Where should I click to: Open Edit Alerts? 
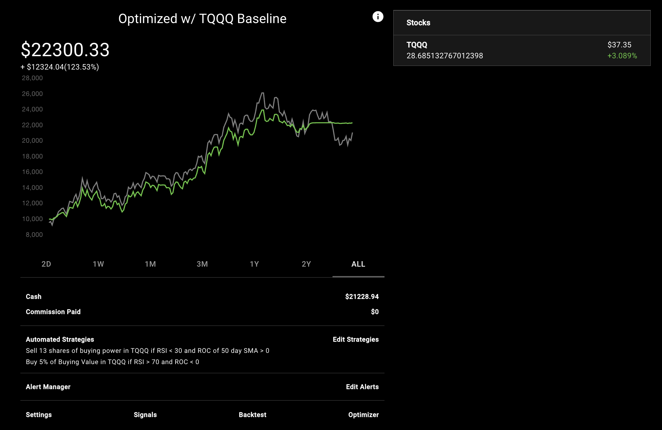tap(362, 387)
